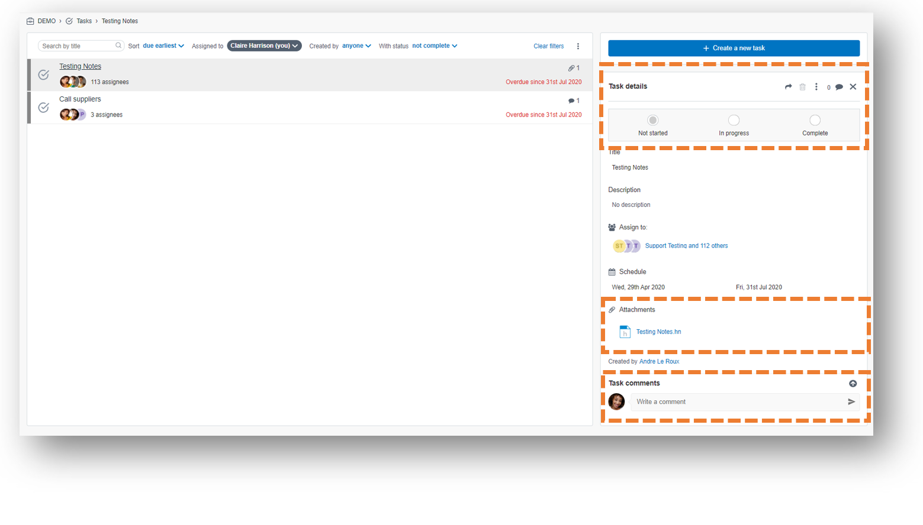Share task using the arrow icon
Screen dimensions: 923x525
coord(788,87)
